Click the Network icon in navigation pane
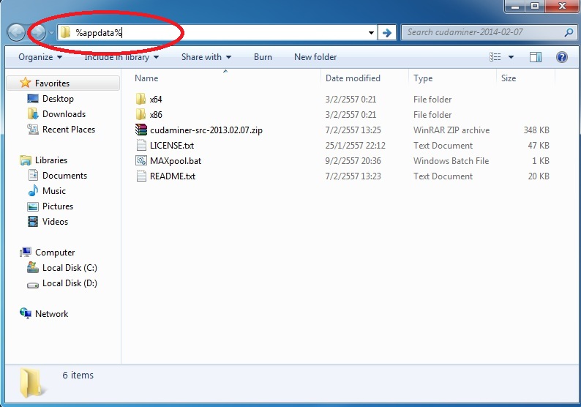The image size is (581, 407). point(26,313)
